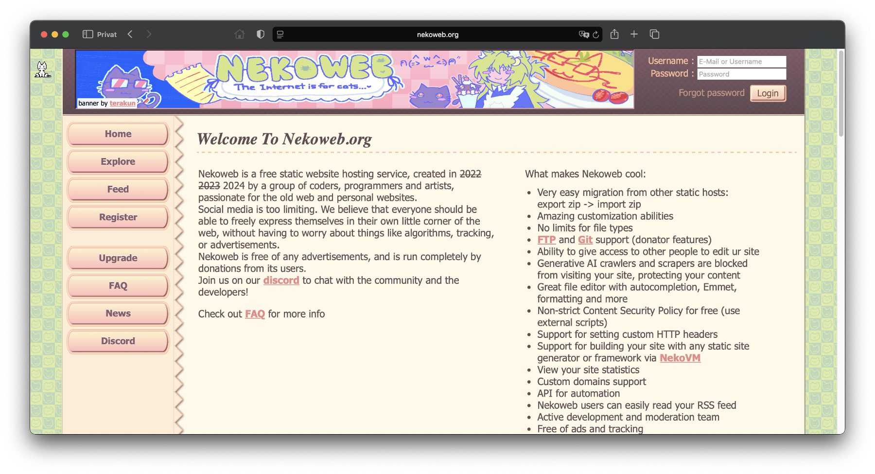Click the small cat mascot icon

[42, 70]
